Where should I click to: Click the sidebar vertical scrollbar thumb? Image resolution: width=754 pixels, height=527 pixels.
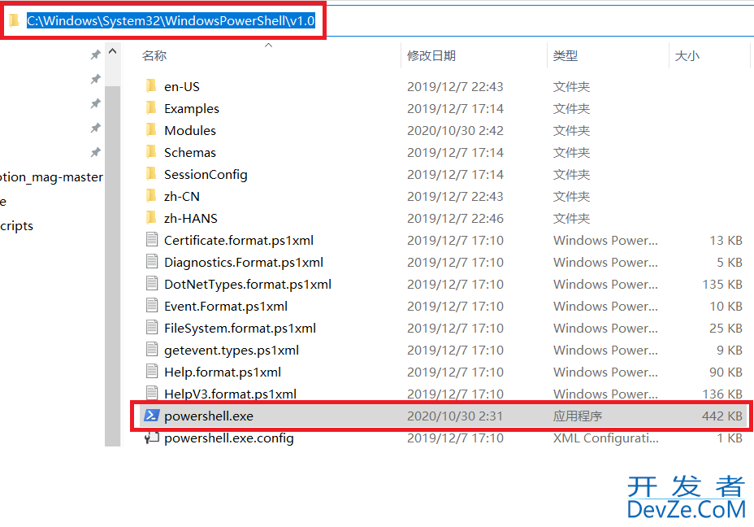pyautogui.click(x=112, y=266)
